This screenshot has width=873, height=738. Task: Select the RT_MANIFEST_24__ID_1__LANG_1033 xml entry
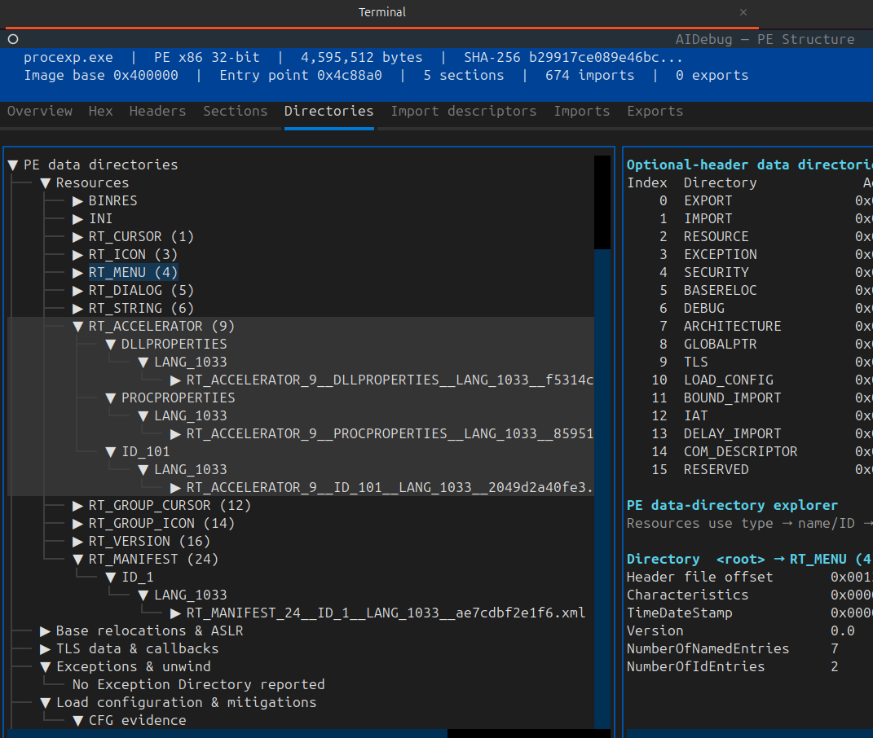click(x=386, y=613)
